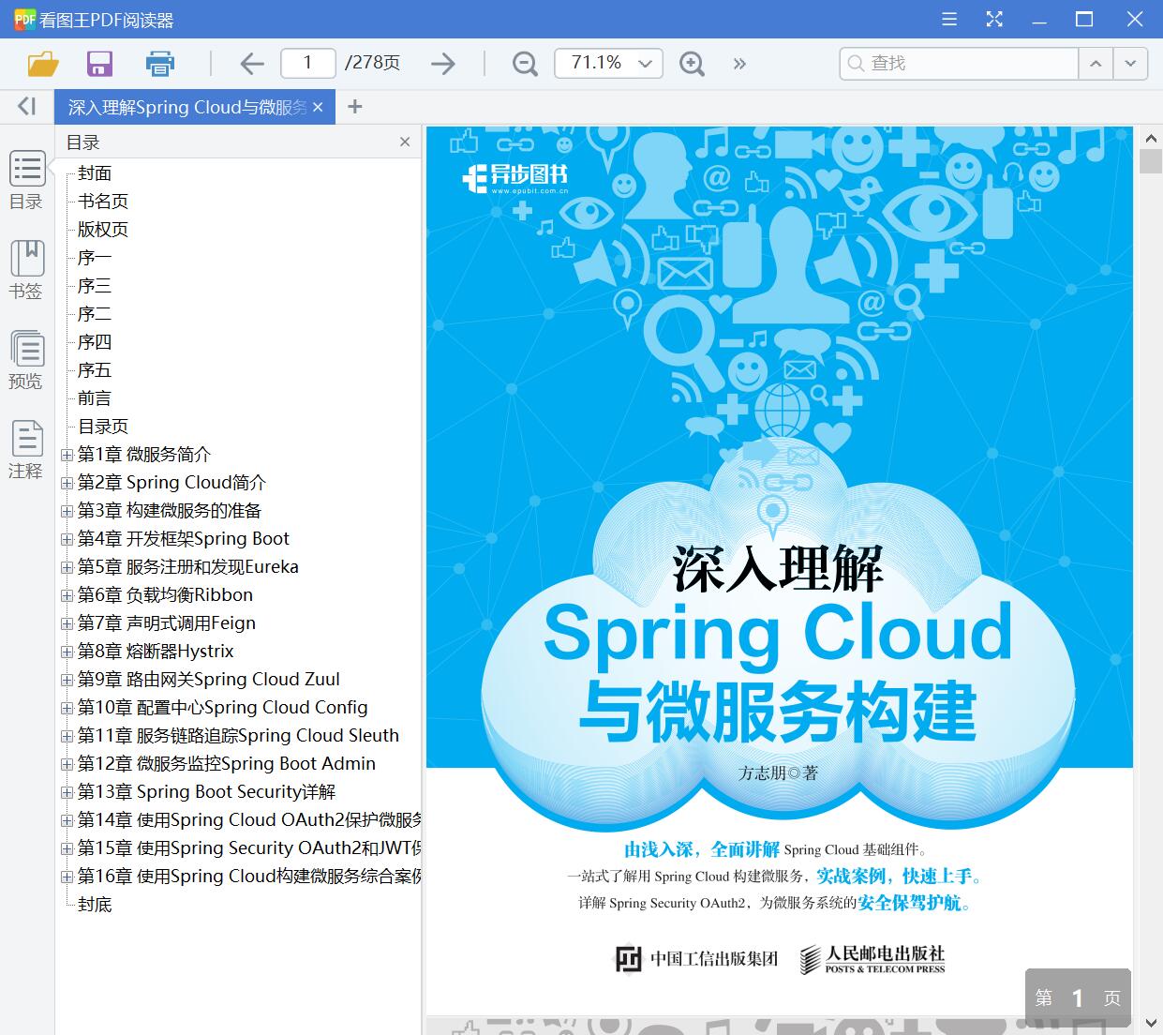Open 第12章 微服务监控Spring Boot Admin
The image size is (1163, 1035).
(x=227, y=764)
